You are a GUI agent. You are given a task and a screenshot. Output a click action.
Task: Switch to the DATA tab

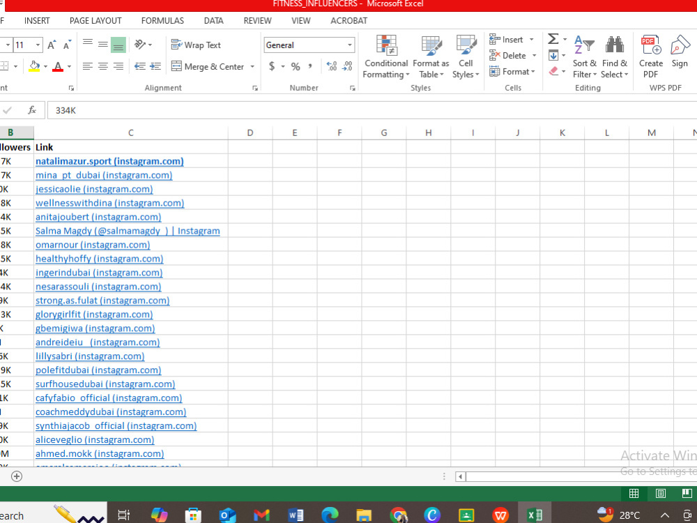coord(214,21)
